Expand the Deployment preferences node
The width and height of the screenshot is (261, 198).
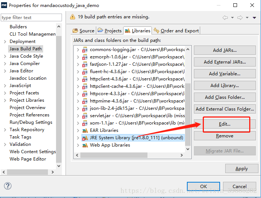pyautogui.click(x=5, y=42)
